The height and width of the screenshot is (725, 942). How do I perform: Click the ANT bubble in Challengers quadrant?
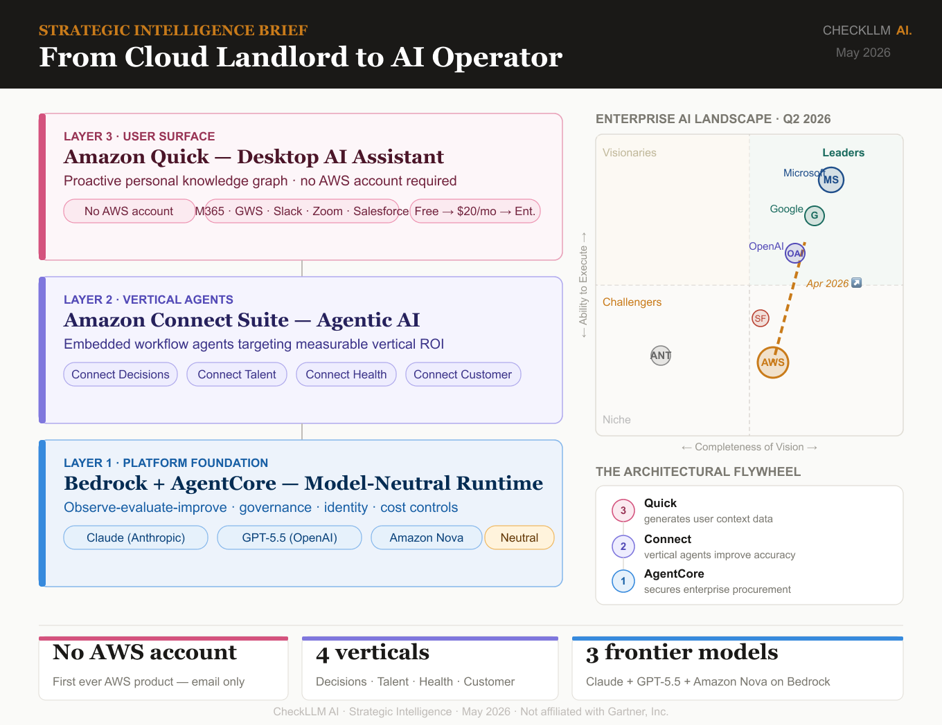click(x=661, y=356)
